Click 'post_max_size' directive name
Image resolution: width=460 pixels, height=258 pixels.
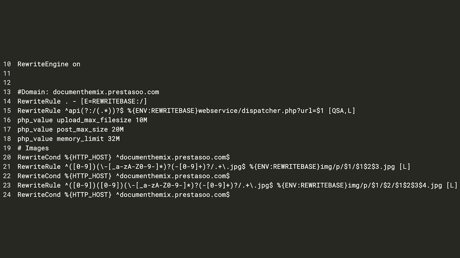82,129
